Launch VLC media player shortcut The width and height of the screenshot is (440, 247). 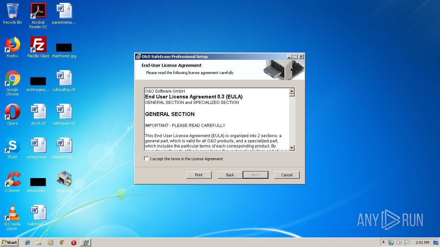[12, 217]
